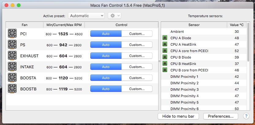Click the CPU B Diode chip icon
The height and width of the screenshot is (125, 255).
coord(165,57)
